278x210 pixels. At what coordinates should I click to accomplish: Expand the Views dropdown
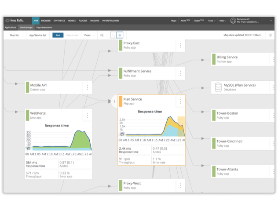pos(89,35)
